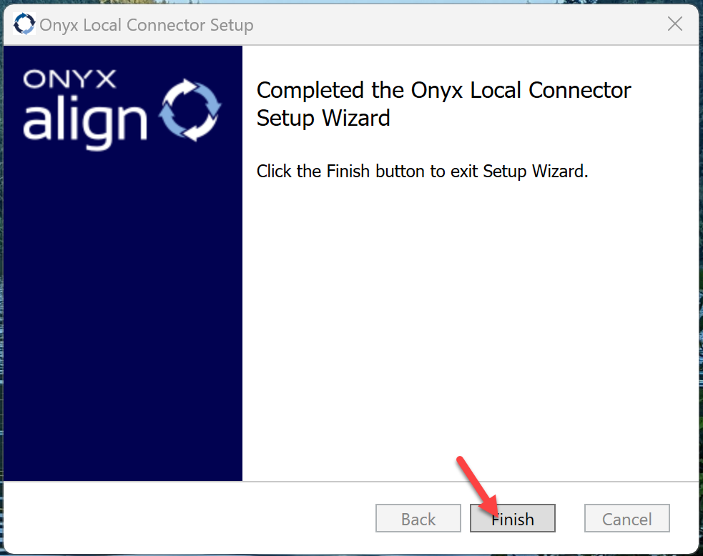Click the red arrow annotation
The image size is (703, 556).
click(477, 487)
